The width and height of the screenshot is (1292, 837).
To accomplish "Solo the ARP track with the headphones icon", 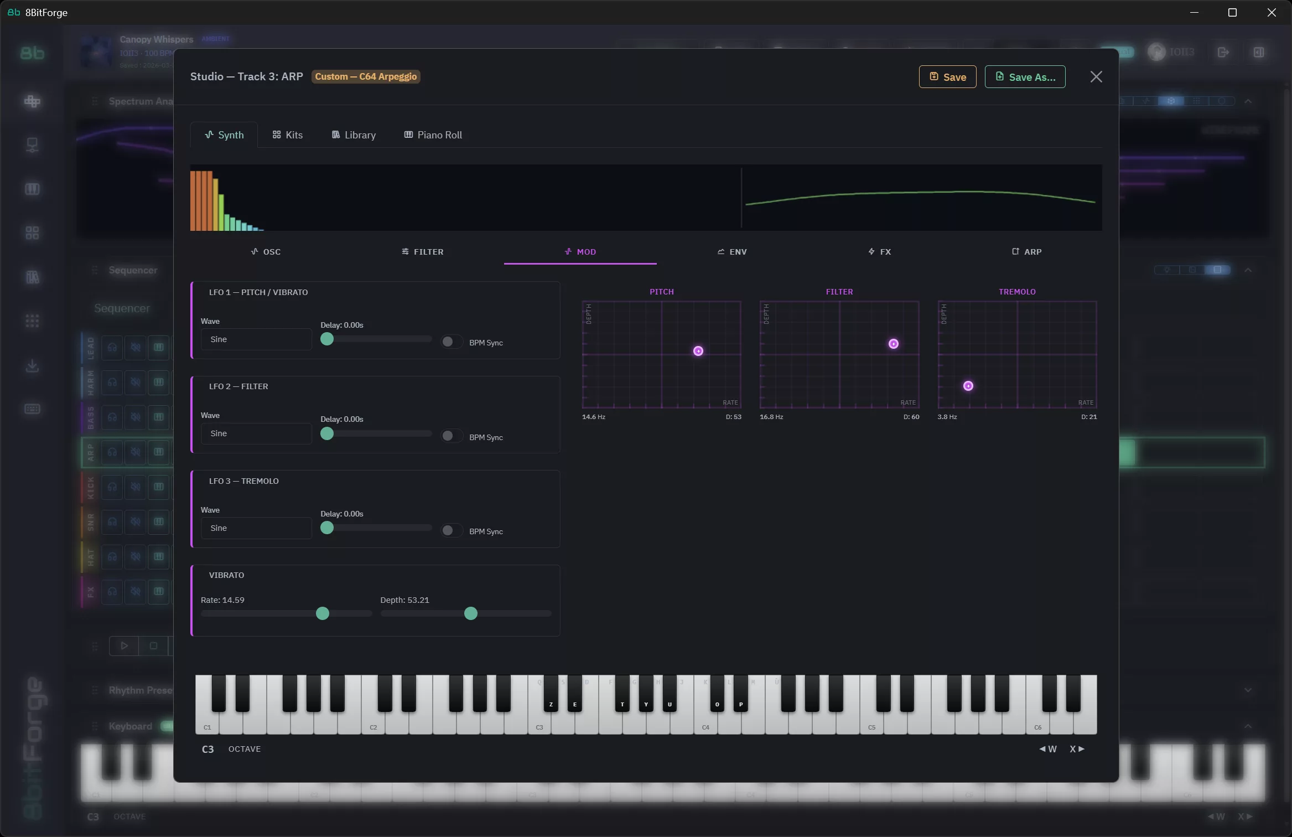I will [x=112, y=452].
